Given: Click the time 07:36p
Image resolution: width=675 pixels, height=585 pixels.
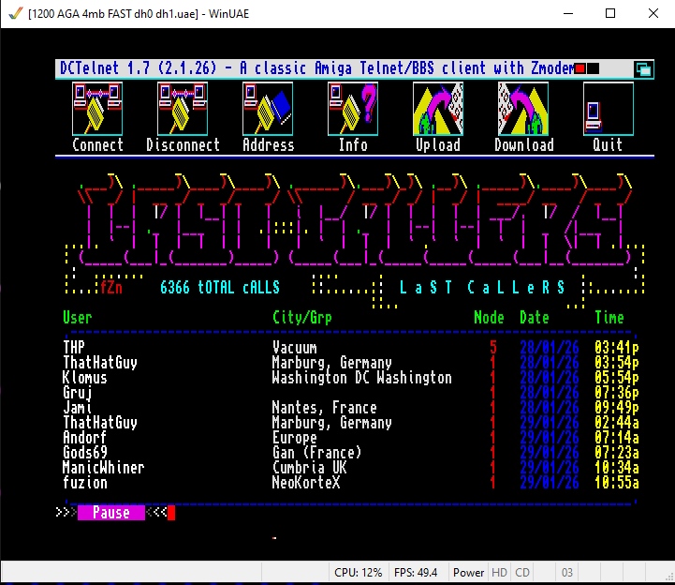Looking at the screenshot, I should tap(617, 393).
